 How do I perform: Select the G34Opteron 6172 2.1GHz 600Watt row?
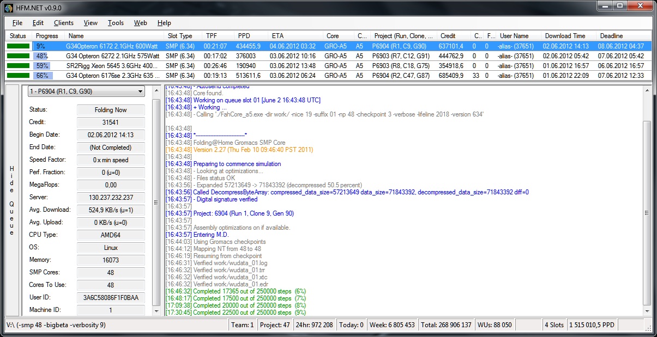tap(328, 46)
